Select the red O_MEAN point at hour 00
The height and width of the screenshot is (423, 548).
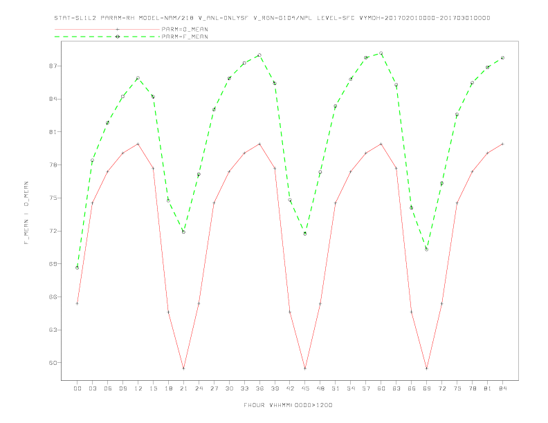click(77, 303)
